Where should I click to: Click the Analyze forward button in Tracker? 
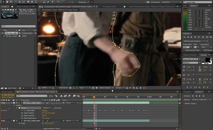[200, 96]
